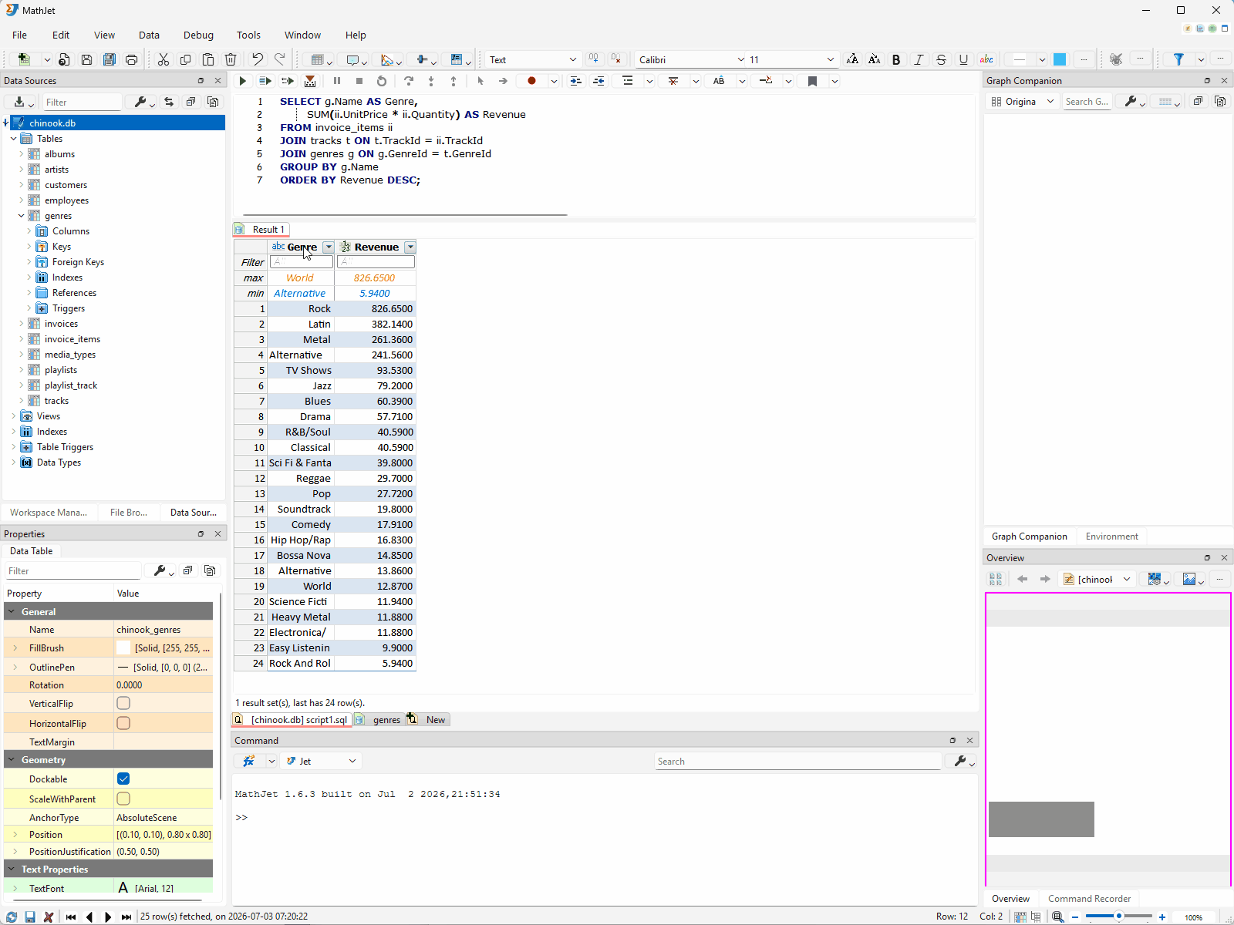Click the Paste clipboard icon
1234x925 pixels.
tap(208, 59)
